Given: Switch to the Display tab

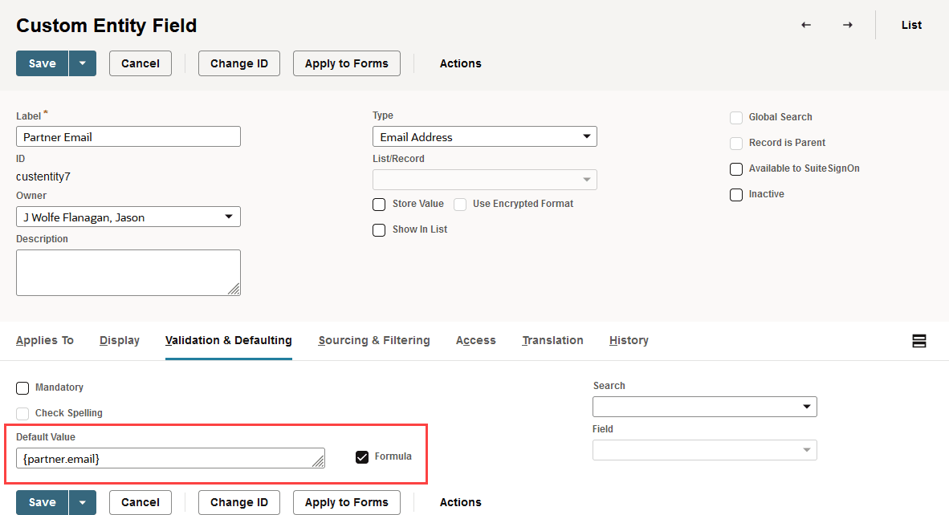Looking at the screenshot, I should click(x=120, y=340).
